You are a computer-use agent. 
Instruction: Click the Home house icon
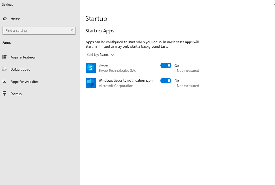point(5,19)
